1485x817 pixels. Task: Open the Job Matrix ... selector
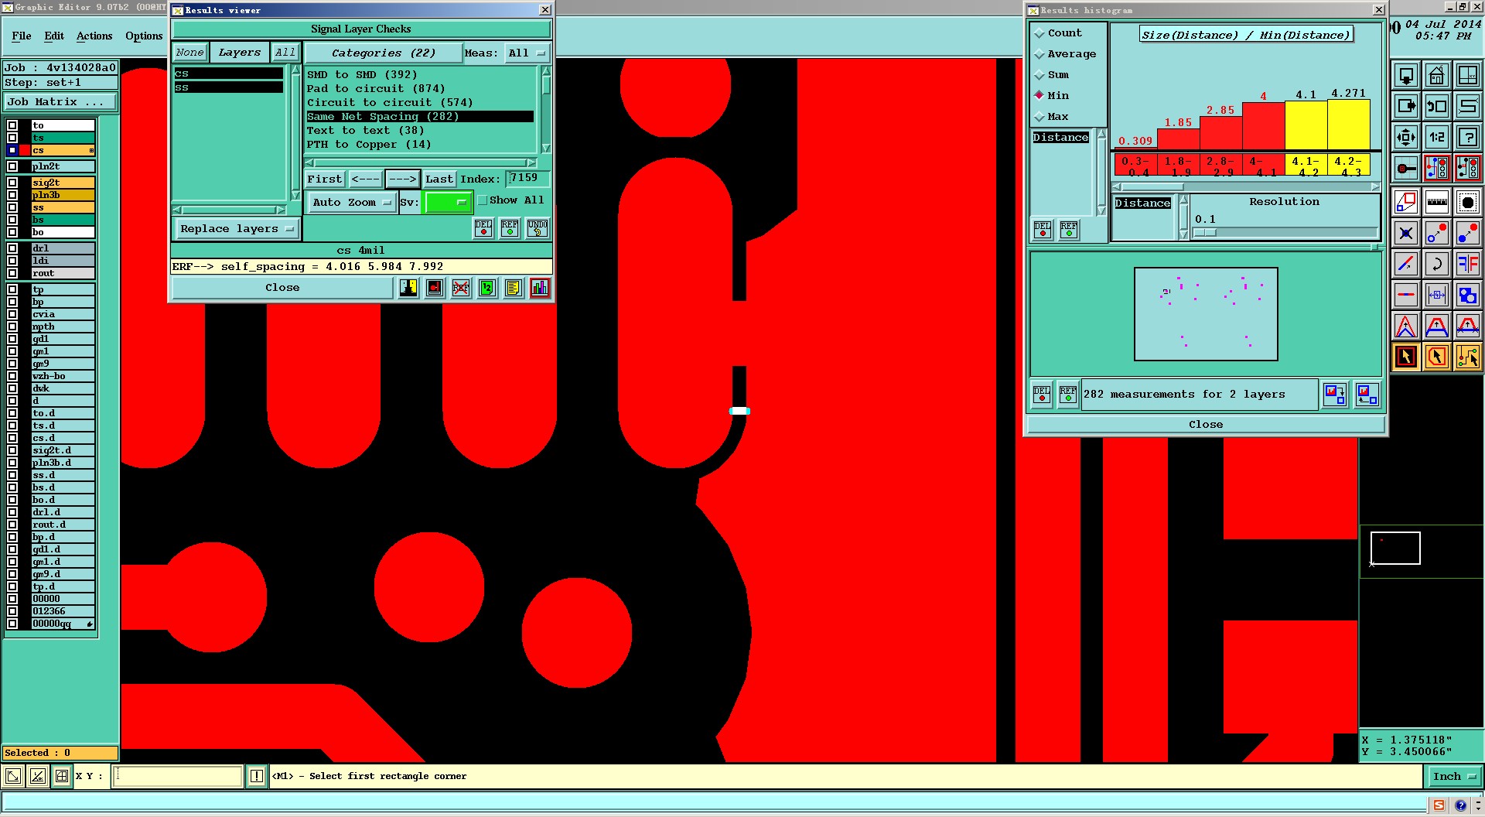pos(60,102)
